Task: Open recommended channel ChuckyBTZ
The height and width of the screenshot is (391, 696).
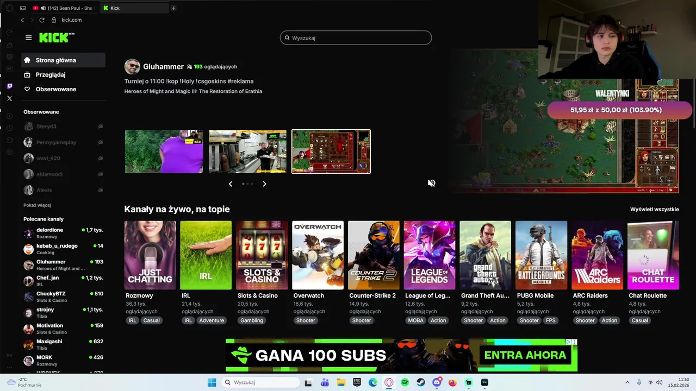Action: pos(64,297)
